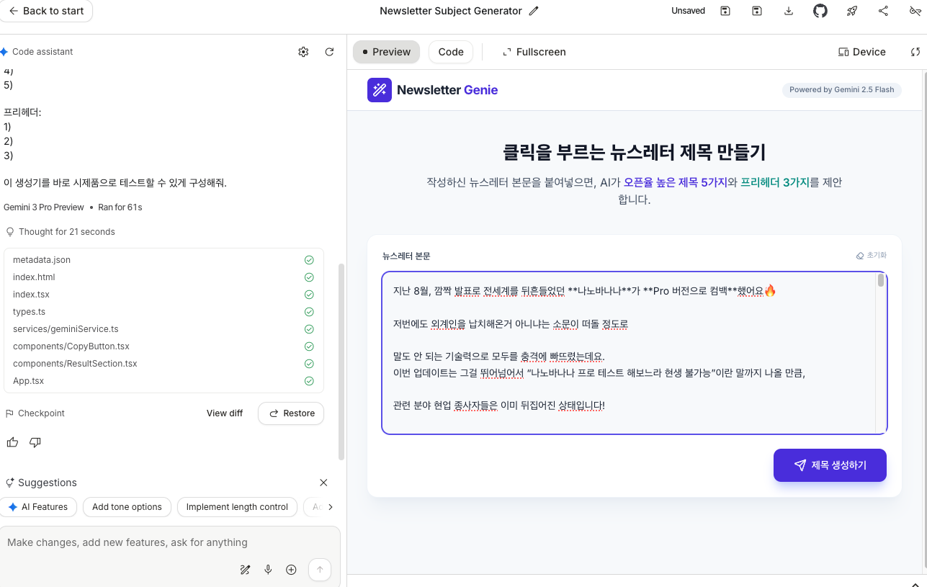Screen dimensions: 927x587
Task: Open the Device preview selector
Action: click(861, 52)
